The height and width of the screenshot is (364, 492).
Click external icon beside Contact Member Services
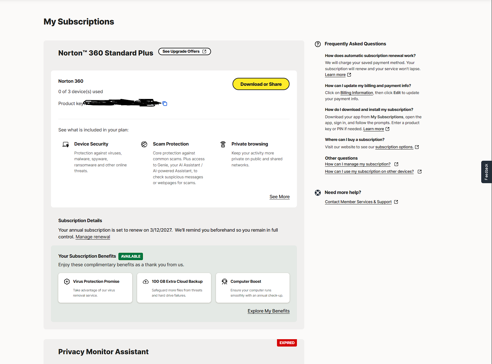[396, 202]
